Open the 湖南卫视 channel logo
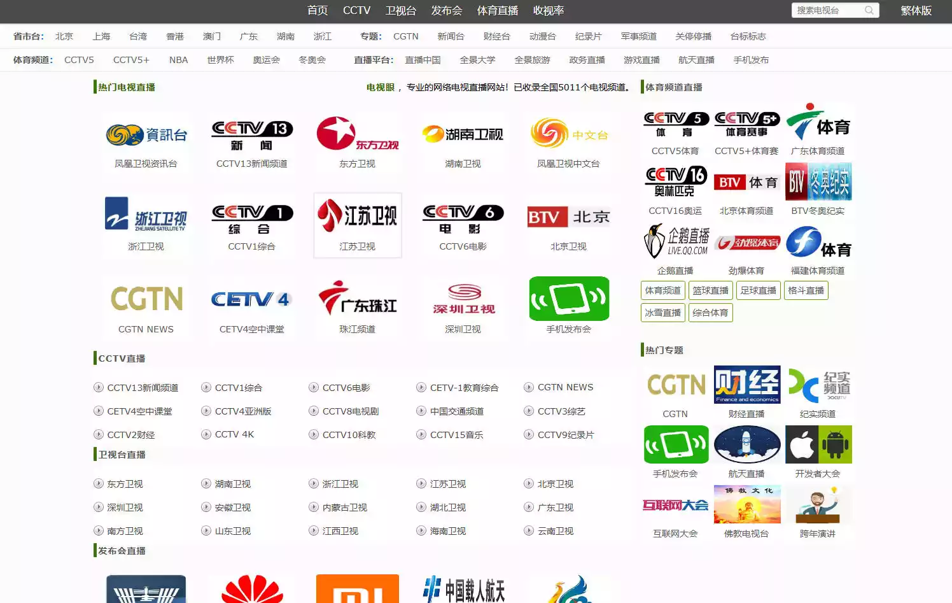This screenshot has width=952, height=603. [463, 134]
